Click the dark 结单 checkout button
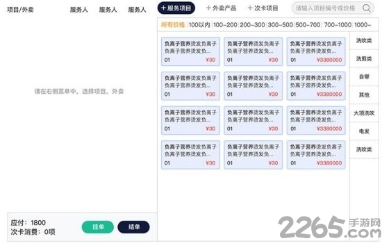This screenshot has height=250, width=382. [133, 227]
